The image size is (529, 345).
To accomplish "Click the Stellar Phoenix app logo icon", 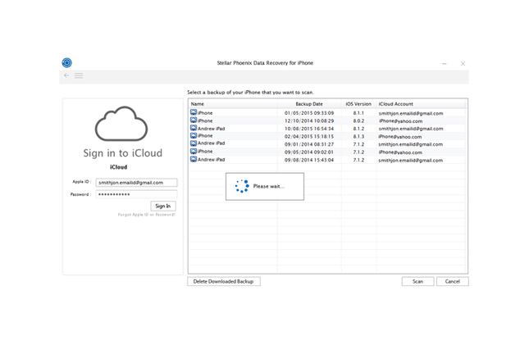I will [x=66, y=63].
